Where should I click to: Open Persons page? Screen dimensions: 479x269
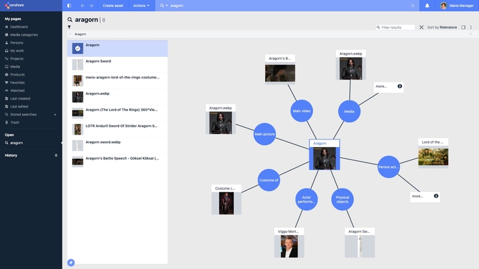click(x=16, y=43)
